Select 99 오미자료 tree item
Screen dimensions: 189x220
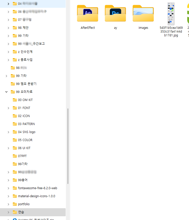point(33,92)
